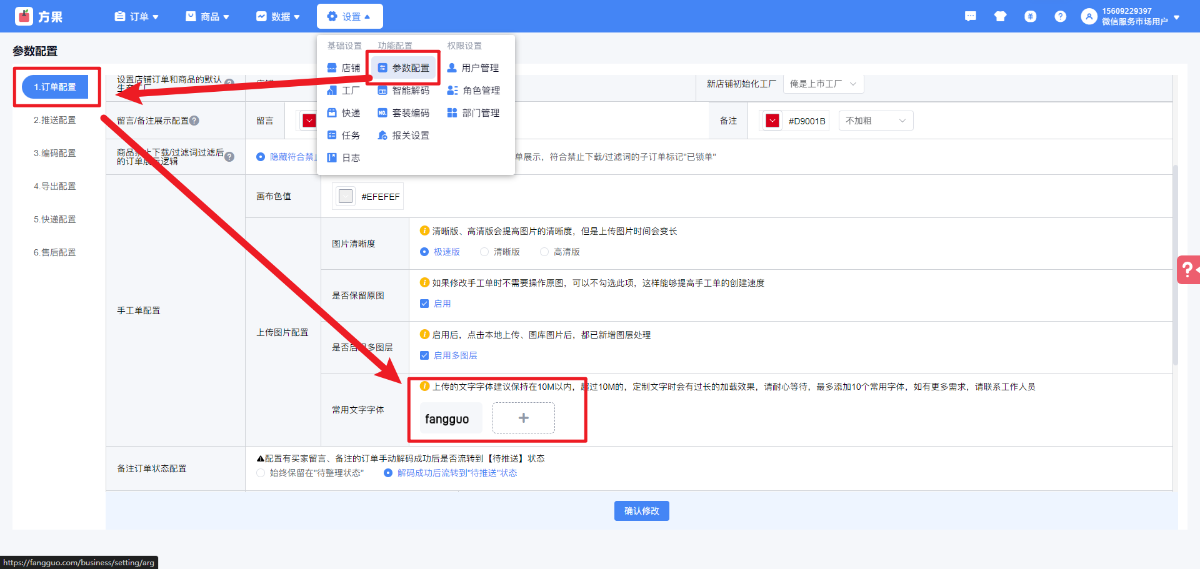
Task: Switch to 2.推送配置 tab
Action: [x=55, y=120]
